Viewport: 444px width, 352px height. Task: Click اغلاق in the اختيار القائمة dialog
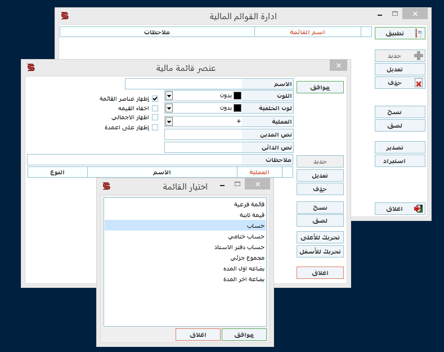[x=198, y=335]
